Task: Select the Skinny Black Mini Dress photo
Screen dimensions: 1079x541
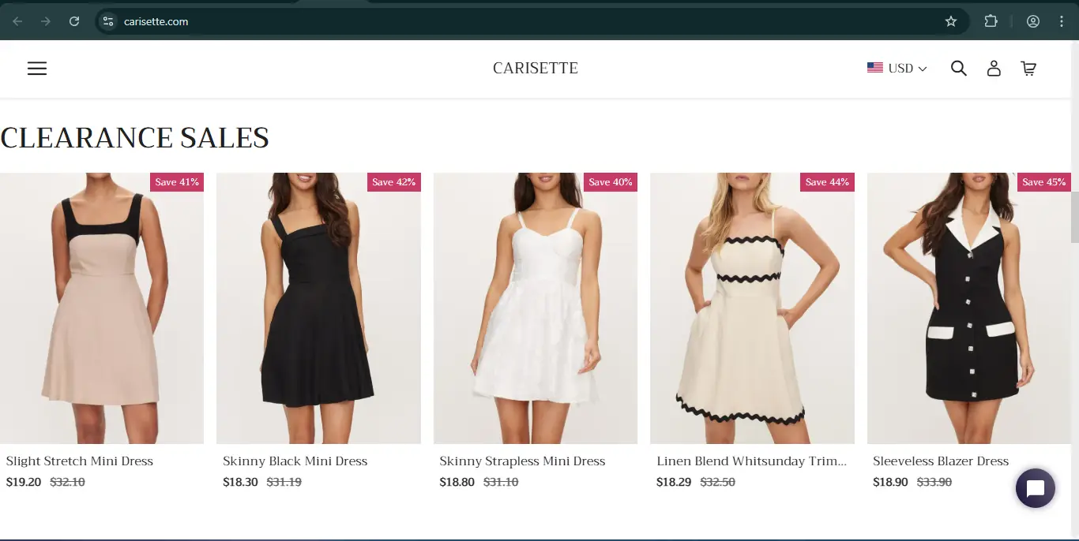Action: click(x=318, y=308)
